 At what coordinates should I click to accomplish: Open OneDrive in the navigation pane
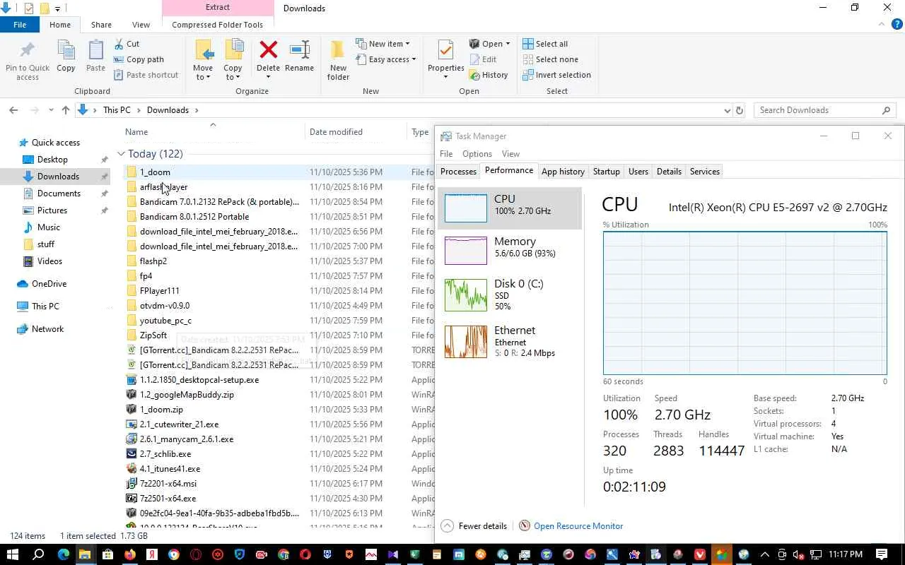[x=49, y=284]
